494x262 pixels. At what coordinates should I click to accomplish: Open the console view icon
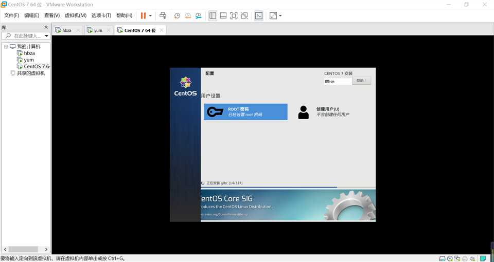coord(259,15)
